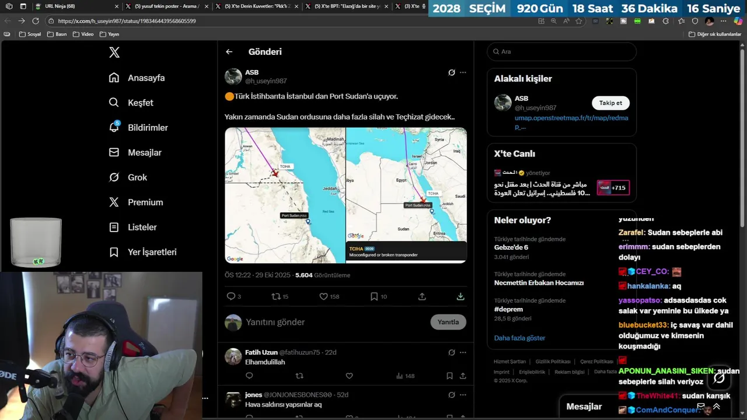Open Listeler in the sidebar
Image resolution: width=747 pixels, height=420 pixels.
point(132,227)
